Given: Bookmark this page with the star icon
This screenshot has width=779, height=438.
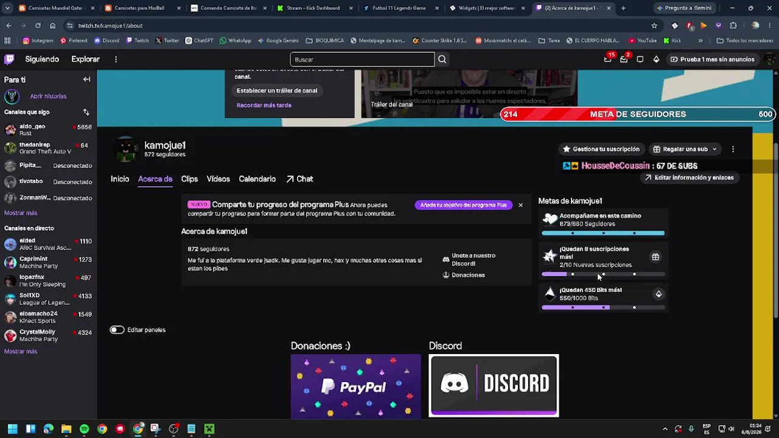Looking at the screenshot, I should (654, 26).
